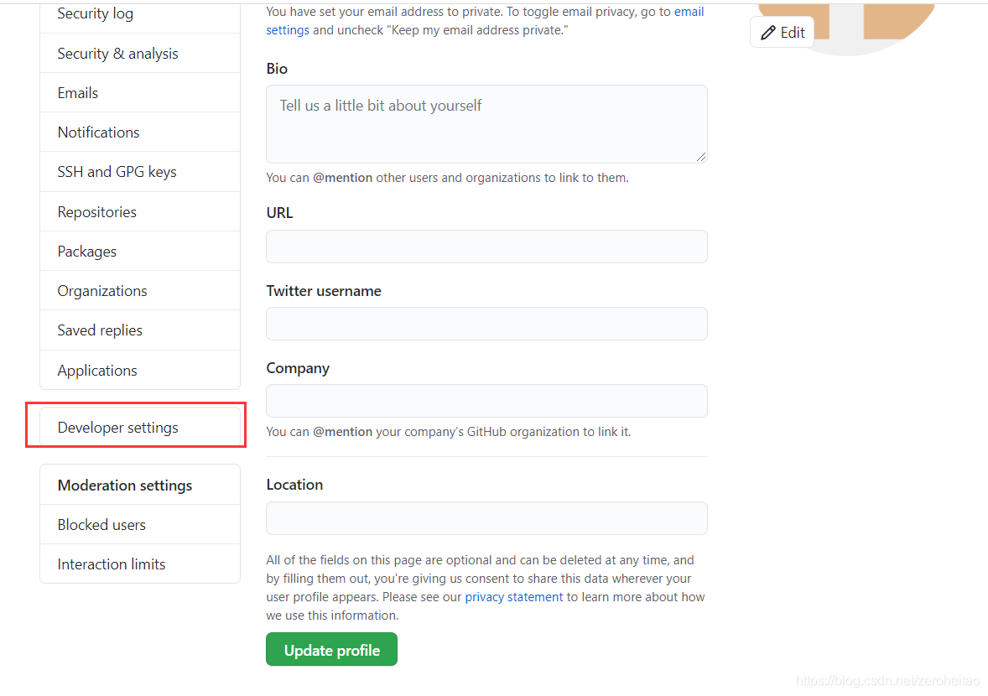This screenshot has width=988, height=696.
Task: Navigate to Security log
Action: (x=95, y=13)
